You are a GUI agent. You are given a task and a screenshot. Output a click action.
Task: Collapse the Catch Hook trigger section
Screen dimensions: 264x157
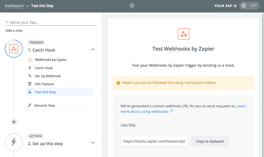coord(93,49)
